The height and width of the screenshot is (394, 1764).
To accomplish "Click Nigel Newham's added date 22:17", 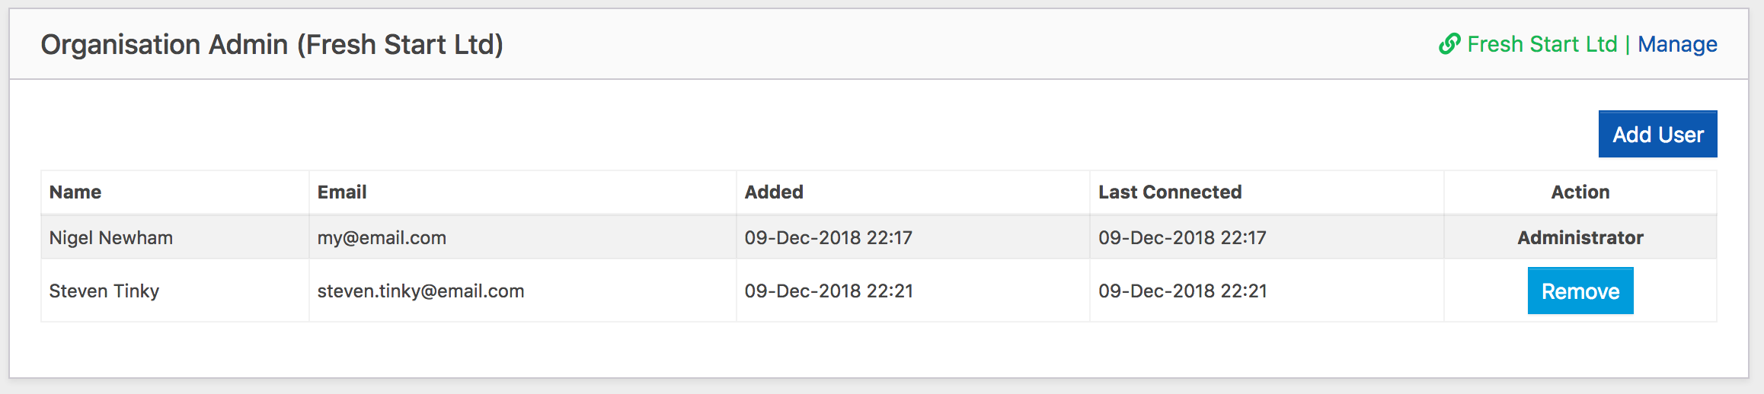I will [x=828, y=237].
